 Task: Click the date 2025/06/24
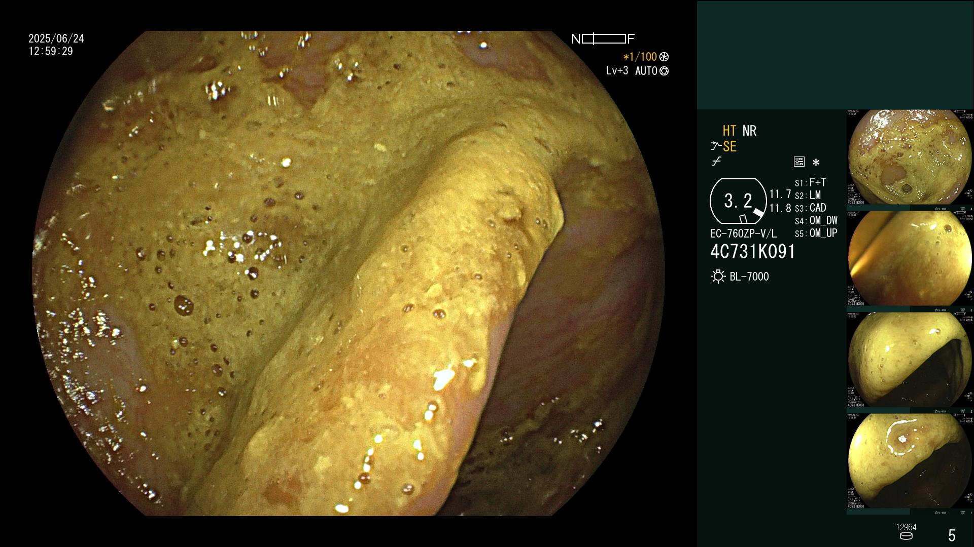coord(56,38)
